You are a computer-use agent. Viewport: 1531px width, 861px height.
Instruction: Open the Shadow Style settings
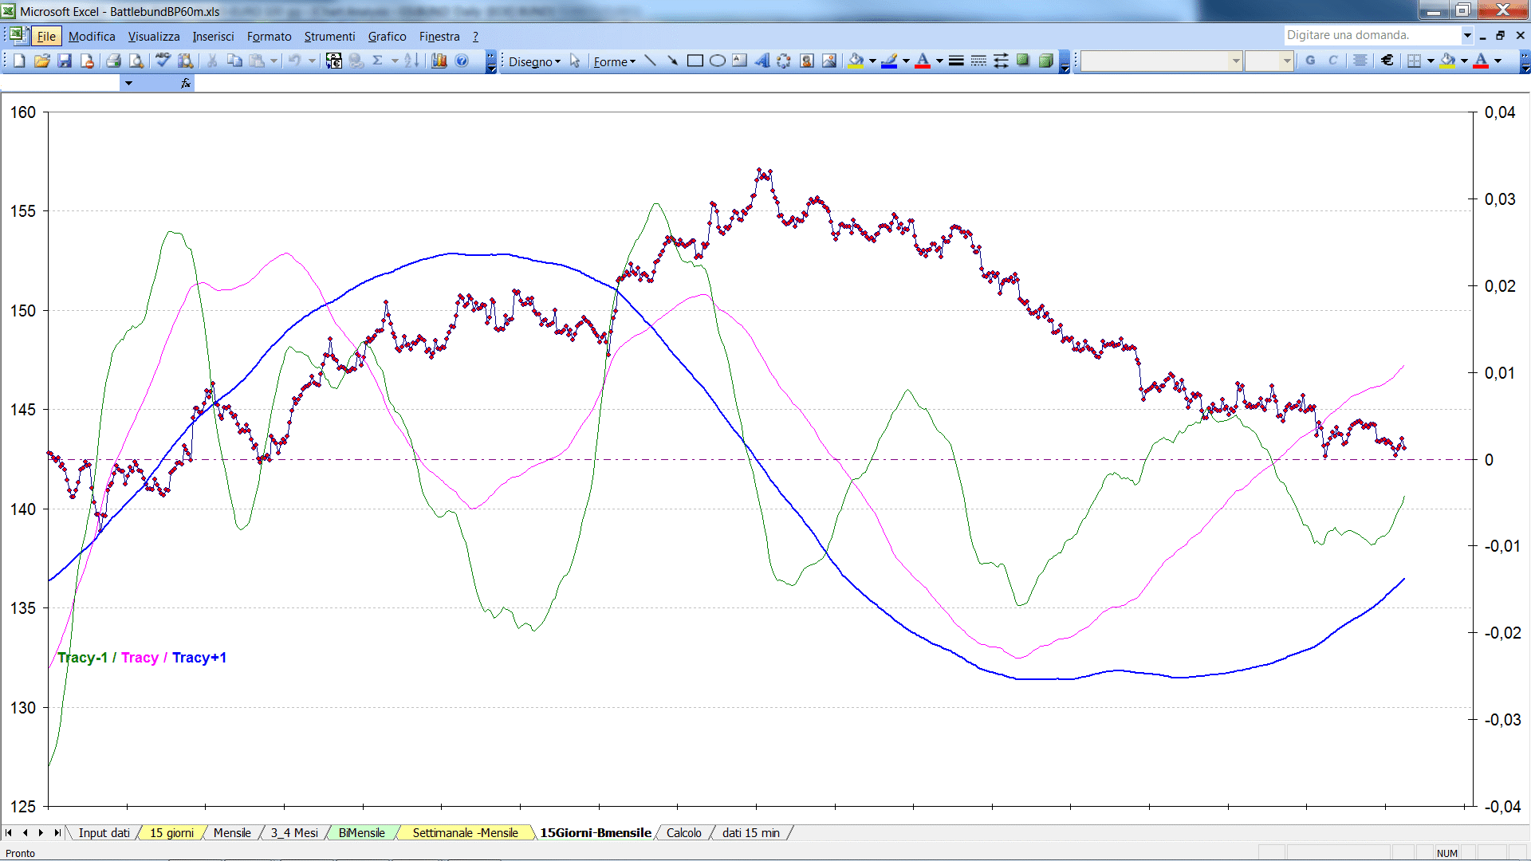point(1023,61)
